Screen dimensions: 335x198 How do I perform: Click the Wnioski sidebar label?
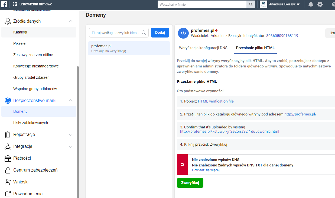(x=21, y=182)
